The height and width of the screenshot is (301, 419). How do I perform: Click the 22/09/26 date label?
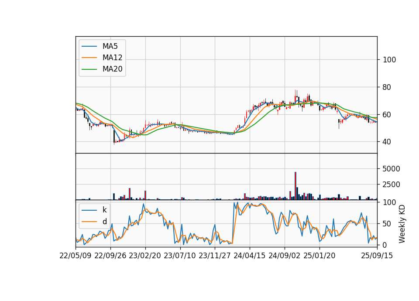(x=110, y=256)
